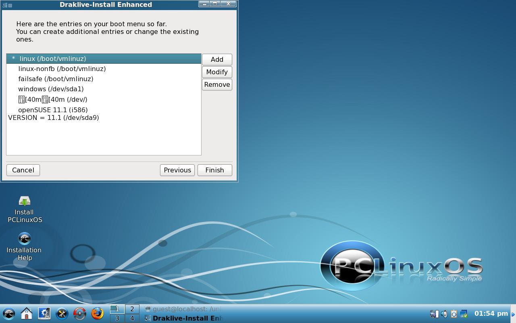Select the linux (/boot/vmlinuz) entry
This screenshot has height=323, width=516.
(x=104, y=59)
